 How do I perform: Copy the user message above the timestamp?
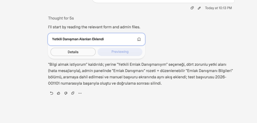192,8
